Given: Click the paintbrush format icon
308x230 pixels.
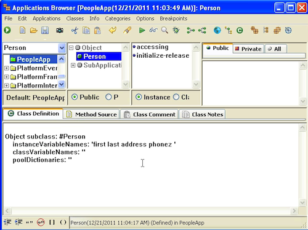Looking at the screenshot, I should coord(128,30).
